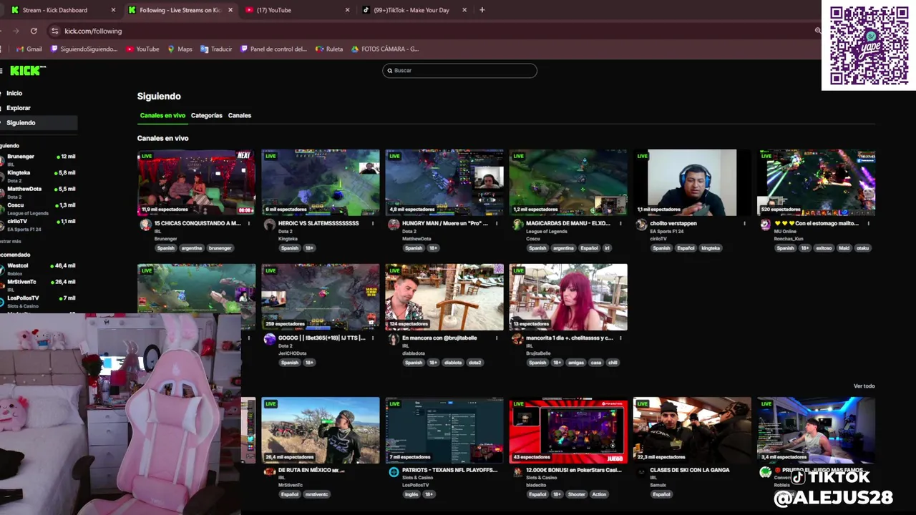Click the avatar next to mancorita 1 dia stream
This screenshot has height=515, width=916.
[517, 339]
